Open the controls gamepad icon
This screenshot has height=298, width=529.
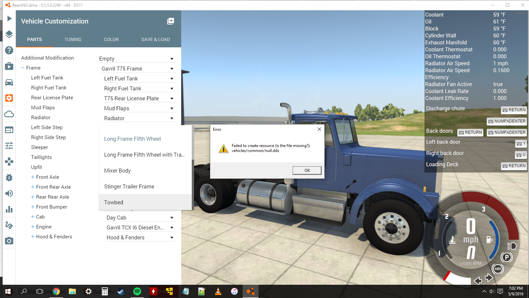9,162
